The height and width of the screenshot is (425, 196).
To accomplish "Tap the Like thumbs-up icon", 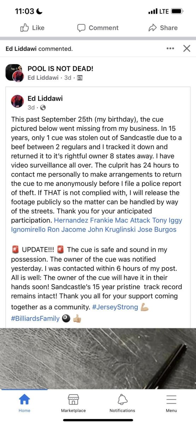I will coord(25,28).
